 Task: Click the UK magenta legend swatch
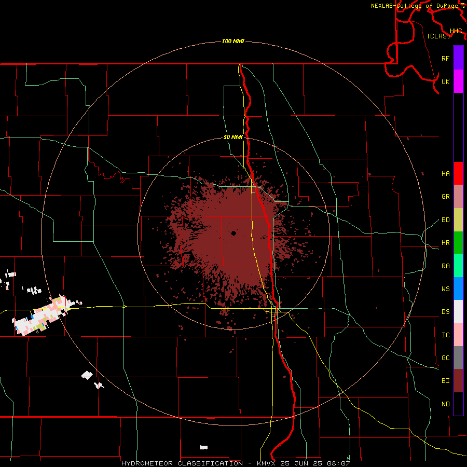click(x=458, y=81)
